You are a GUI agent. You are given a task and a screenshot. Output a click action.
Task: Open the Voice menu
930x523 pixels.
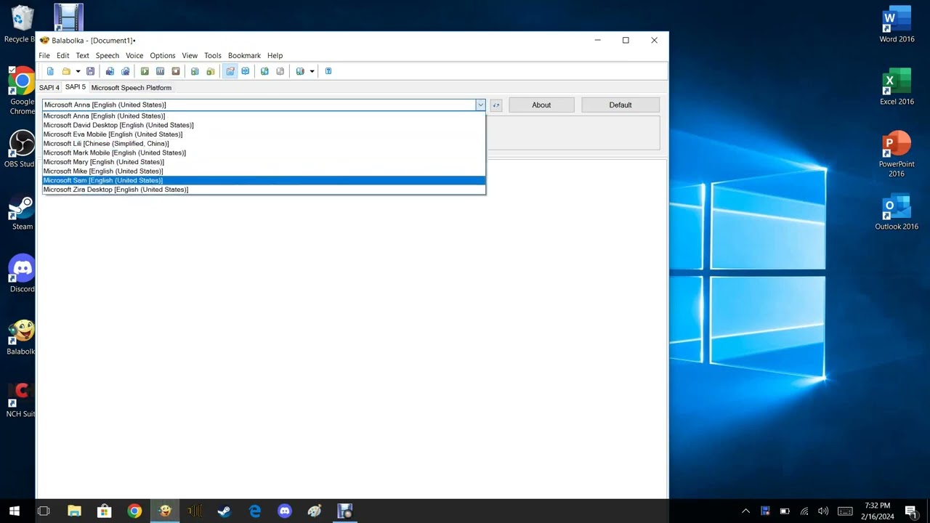(x=134, y=55)
